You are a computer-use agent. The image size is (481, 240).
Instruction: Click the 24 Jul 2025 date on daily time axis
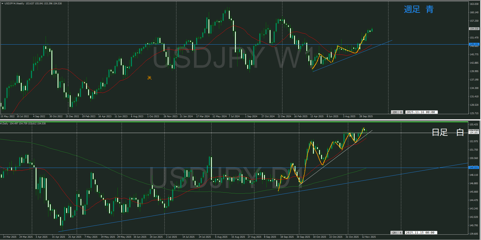(x=205, y=237)
